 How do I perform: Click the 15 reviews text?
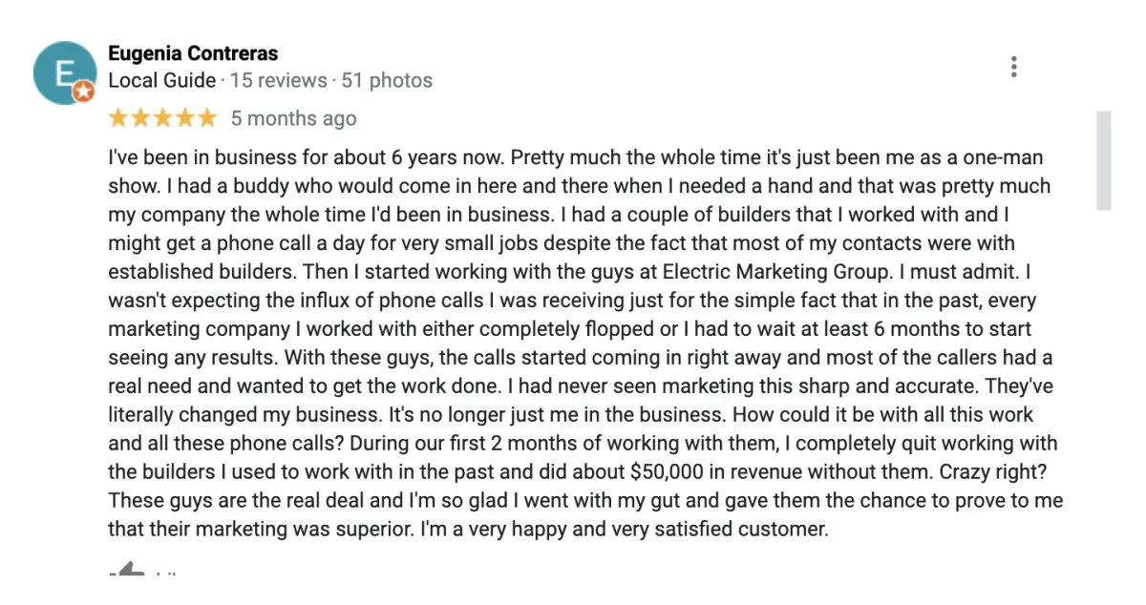(279, 80)
